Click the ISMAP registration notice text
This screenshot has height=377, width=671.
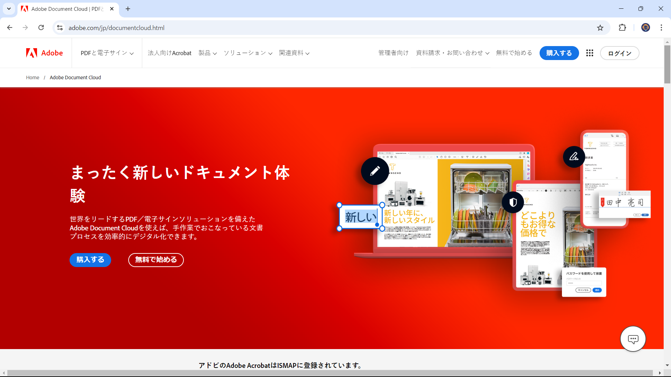[281, 365]
